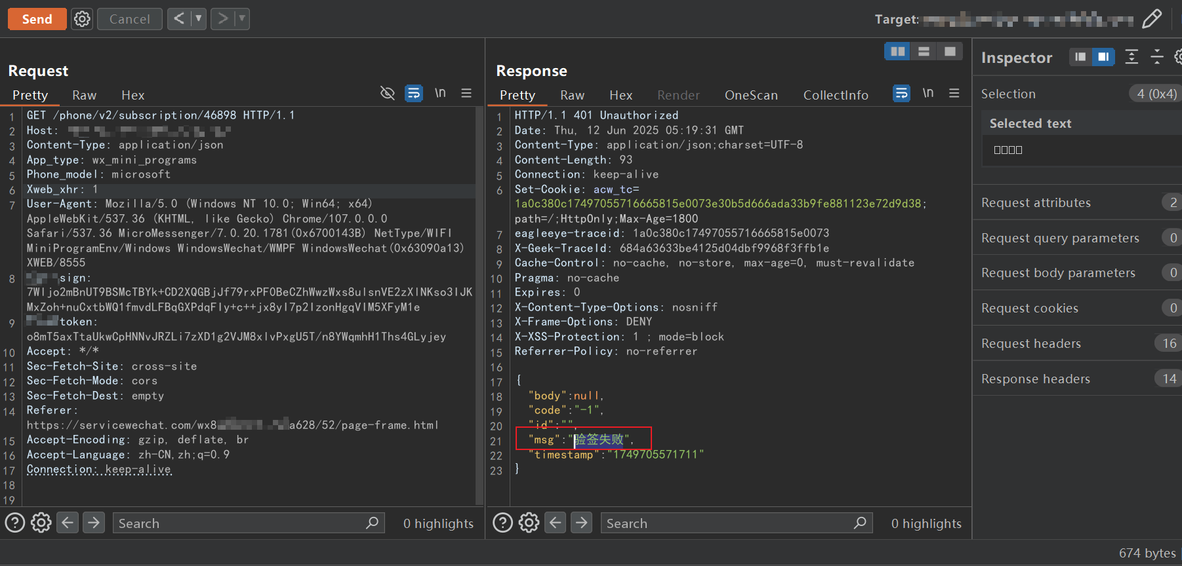Jump to previous Request search match

[x=68, y=523]
